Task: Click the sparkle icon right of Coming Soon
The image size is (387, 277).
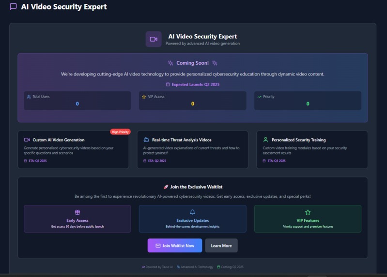Action: [215, 63]
